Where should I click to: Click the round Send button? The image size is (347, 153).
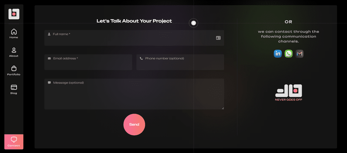pyautogui.click(x=134, y=125)
